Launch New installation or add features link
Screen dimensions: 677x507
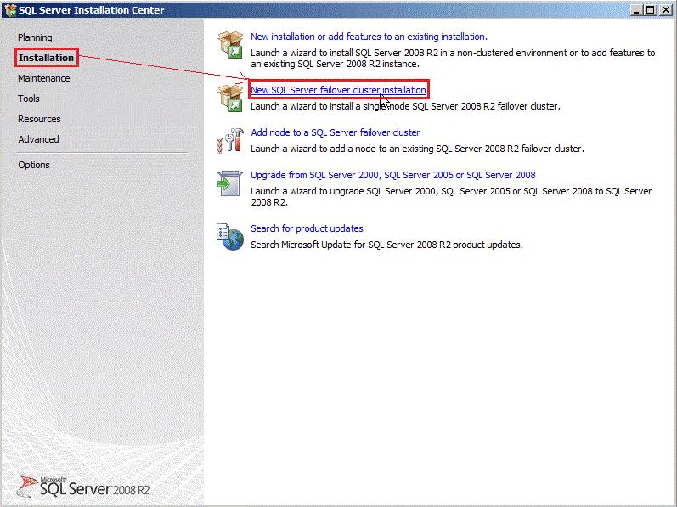370,37
